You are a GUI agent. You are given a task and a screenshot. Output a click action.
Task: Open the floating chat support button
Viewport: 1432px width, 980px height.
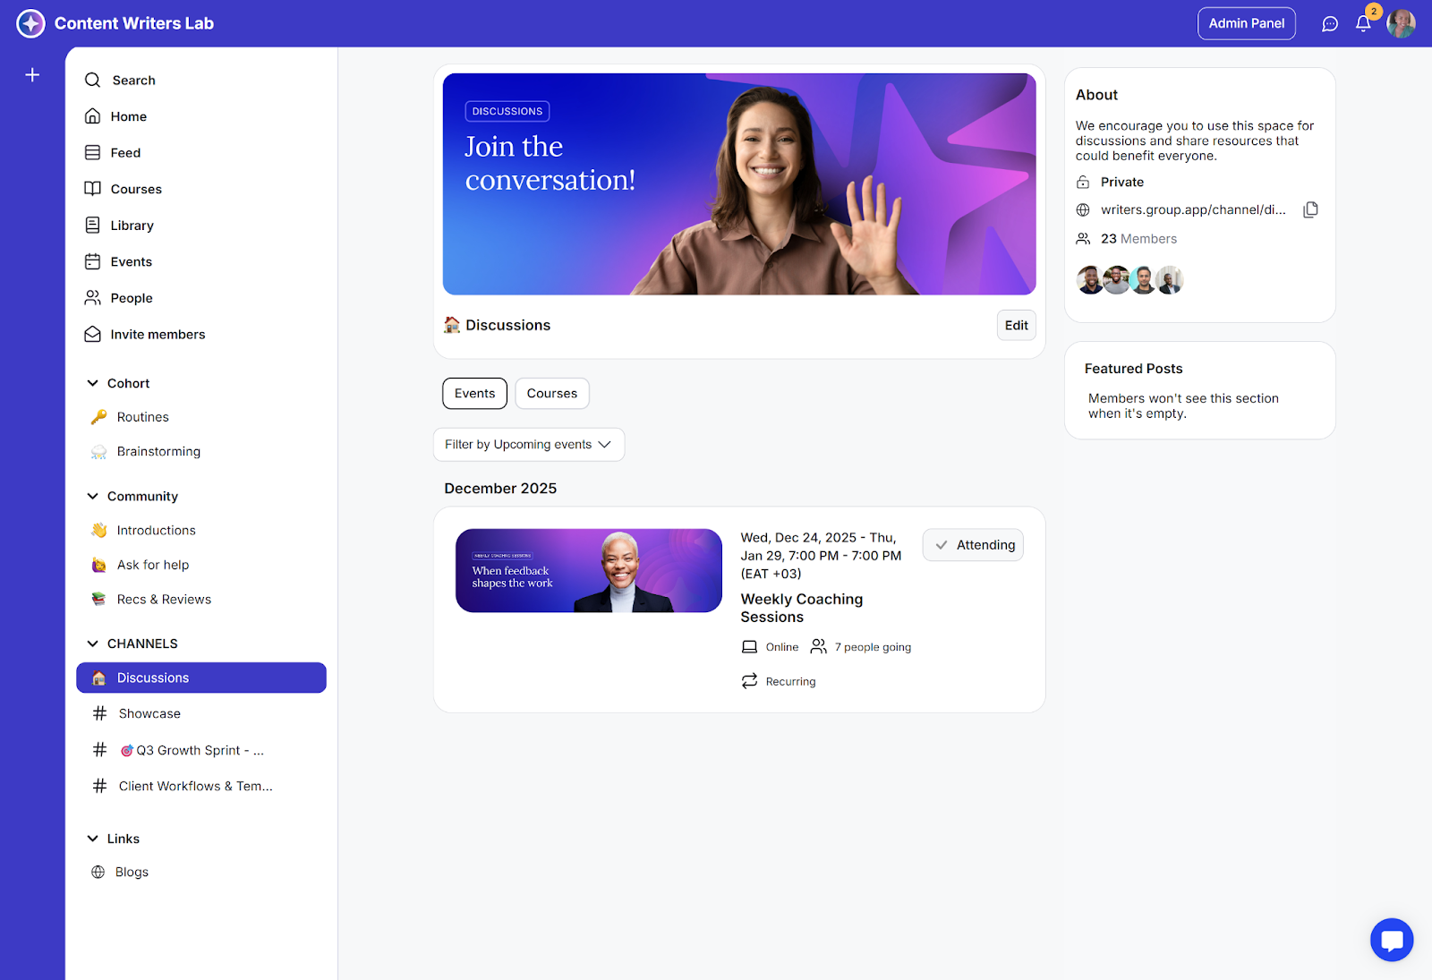pyautogui.click(x=1392, y=940)
